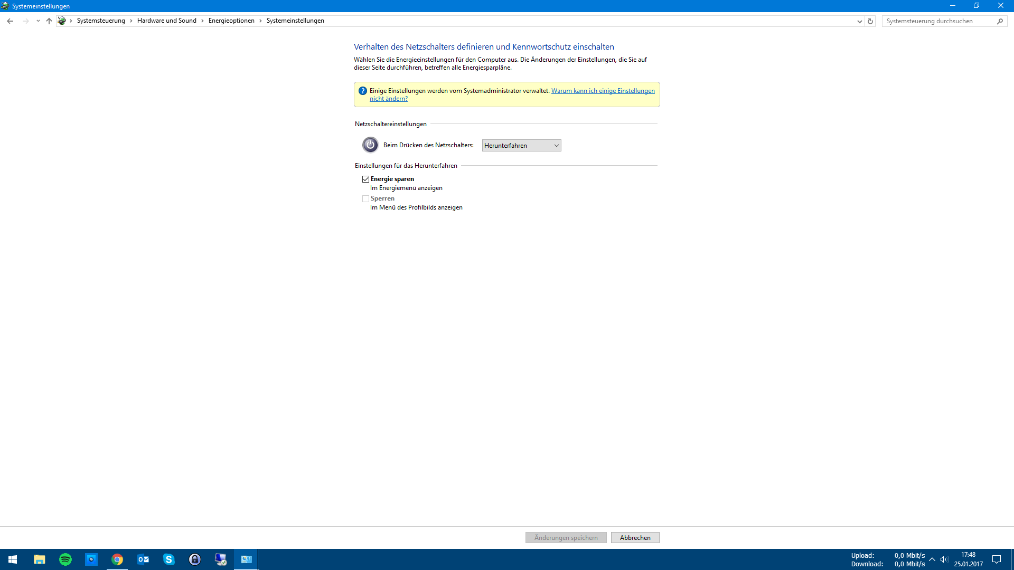Go to Energieoptionen breadcrumb
Image resolution: width=1014 pixels, height=570 pixels.
[231, 21]
